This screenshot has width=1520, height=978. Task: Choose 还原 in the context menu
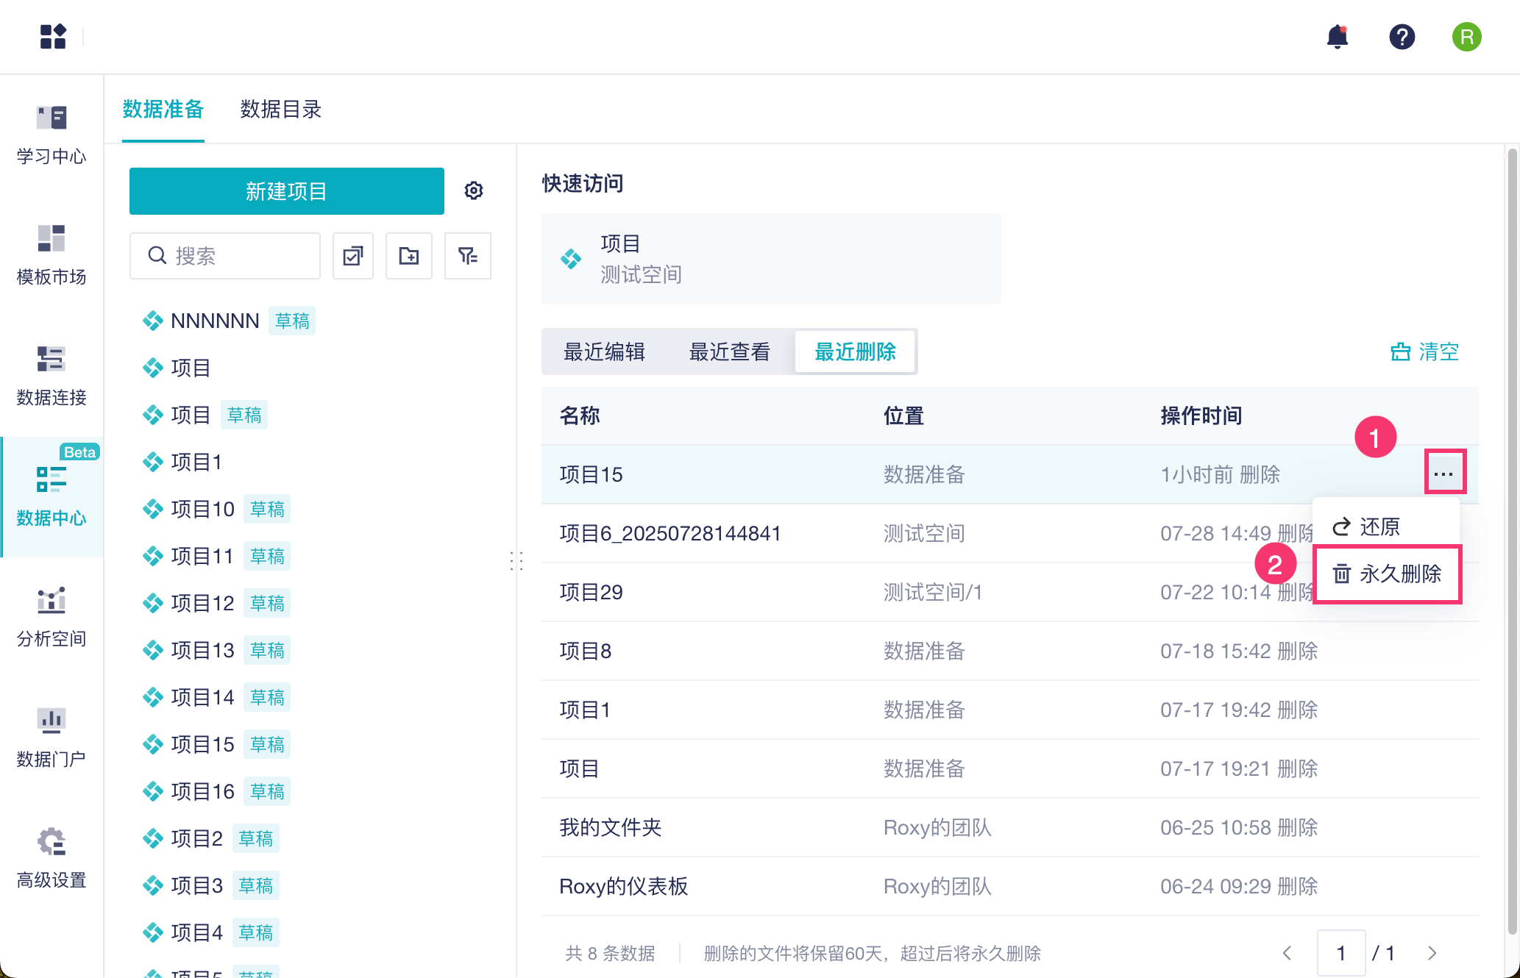(x=1367, y=527)
